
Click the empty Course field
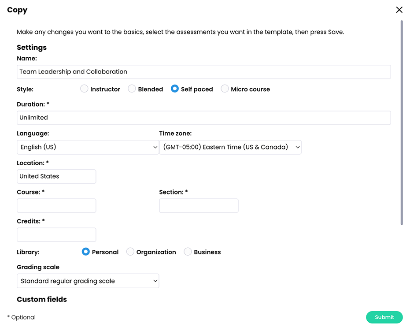click(x=56, y=205)
